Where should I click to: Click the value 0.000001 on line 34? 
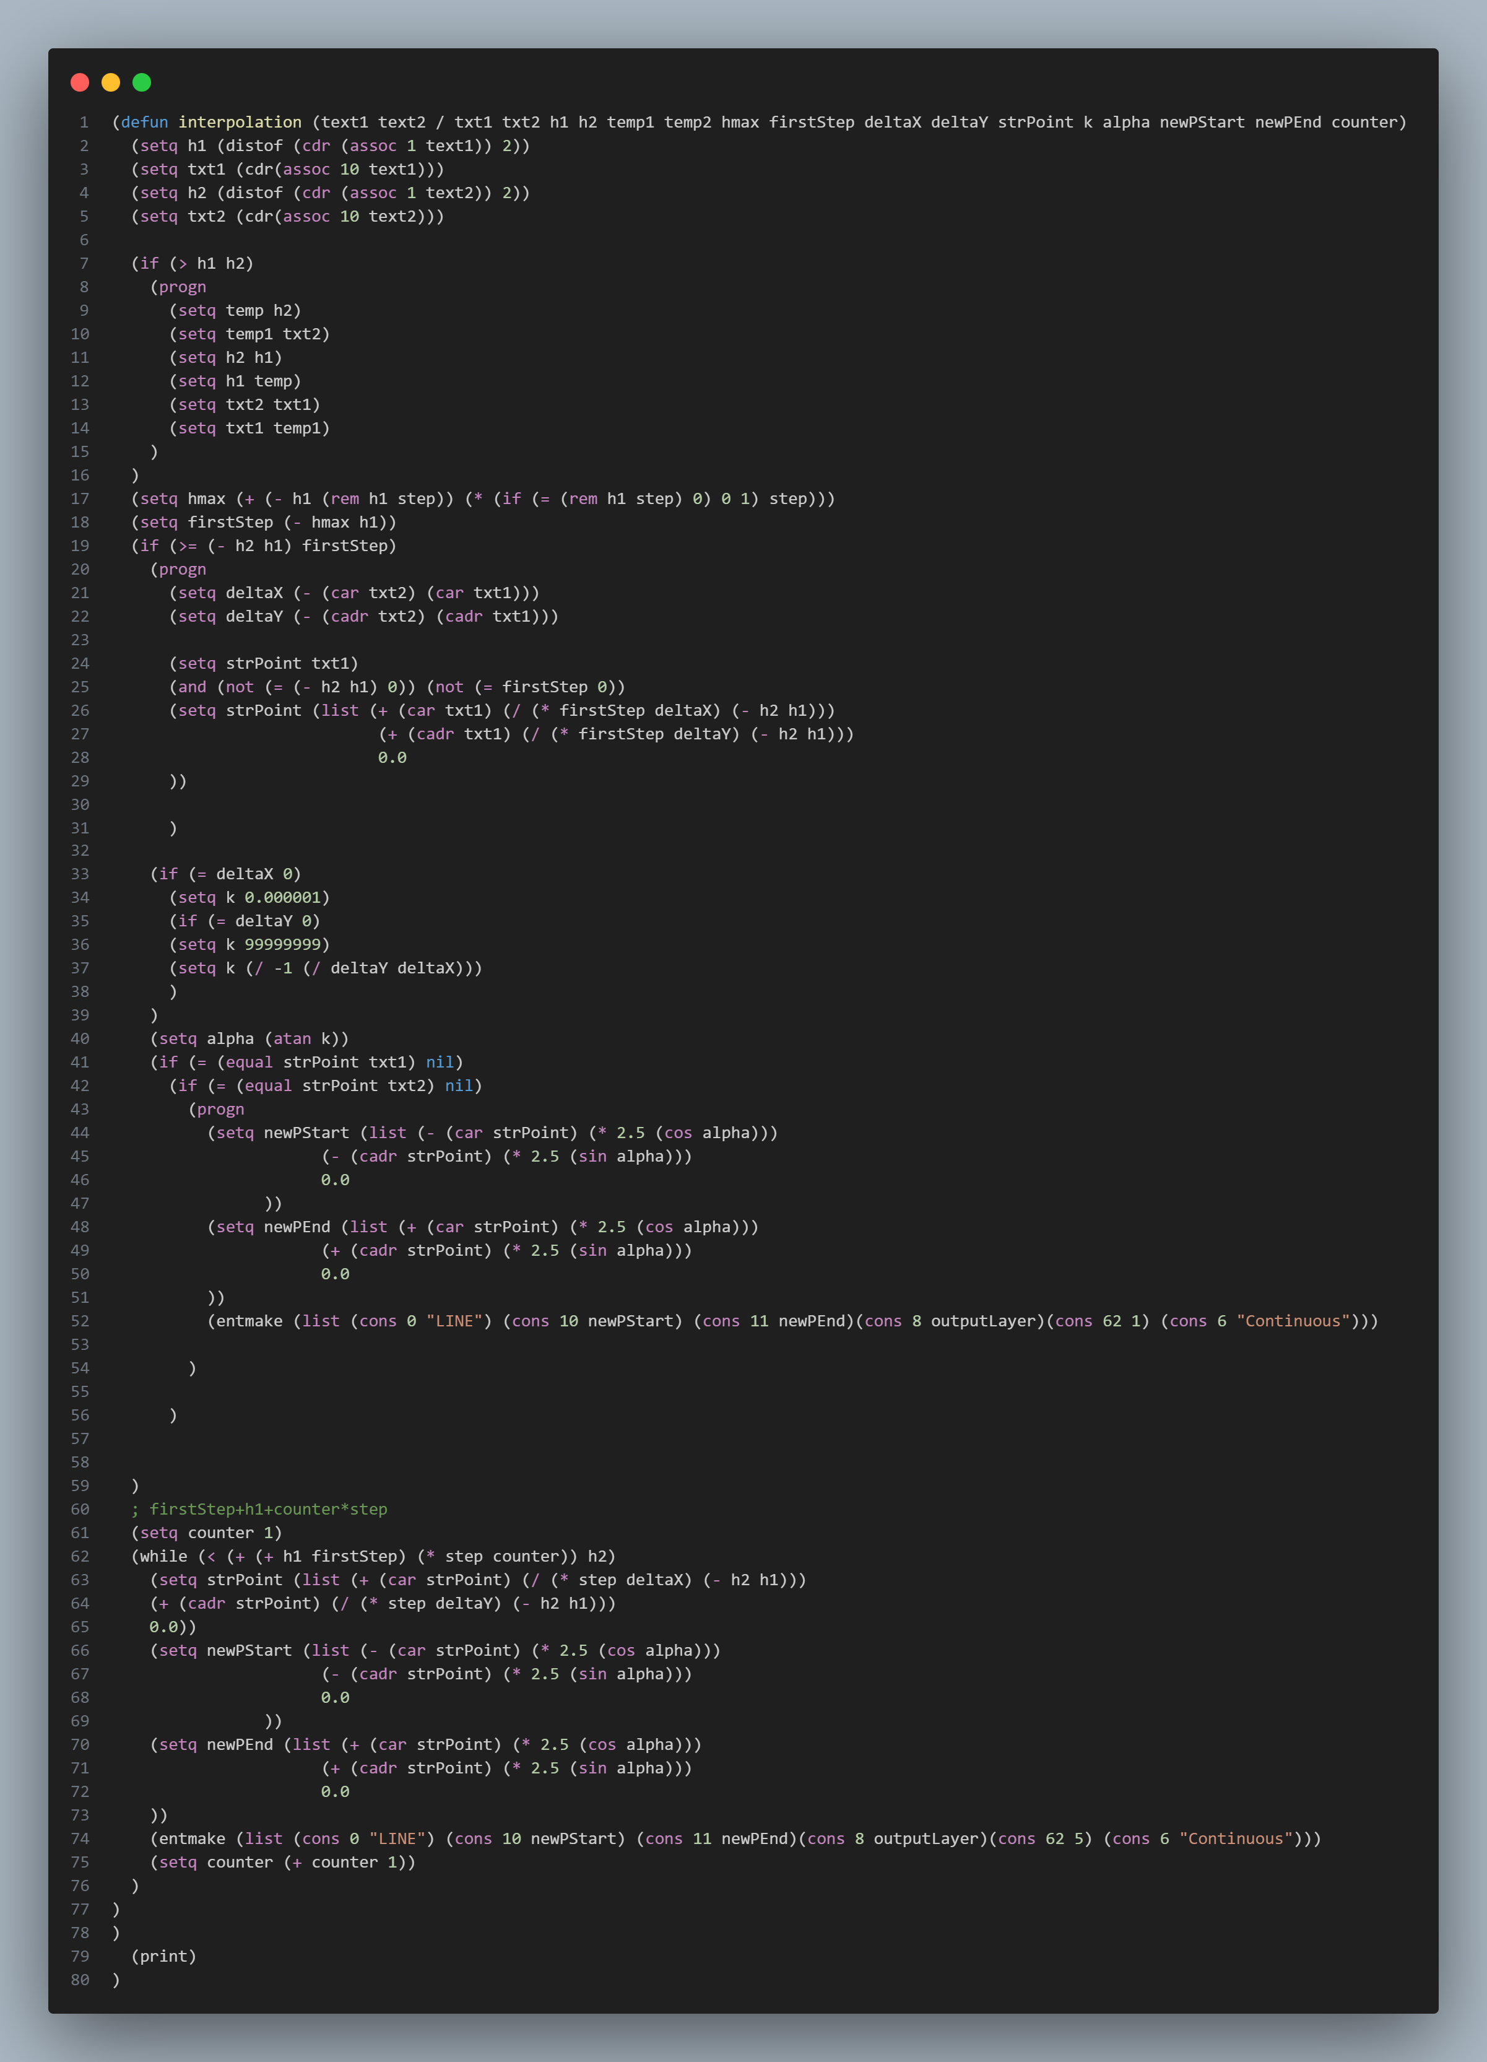(283, 897)
